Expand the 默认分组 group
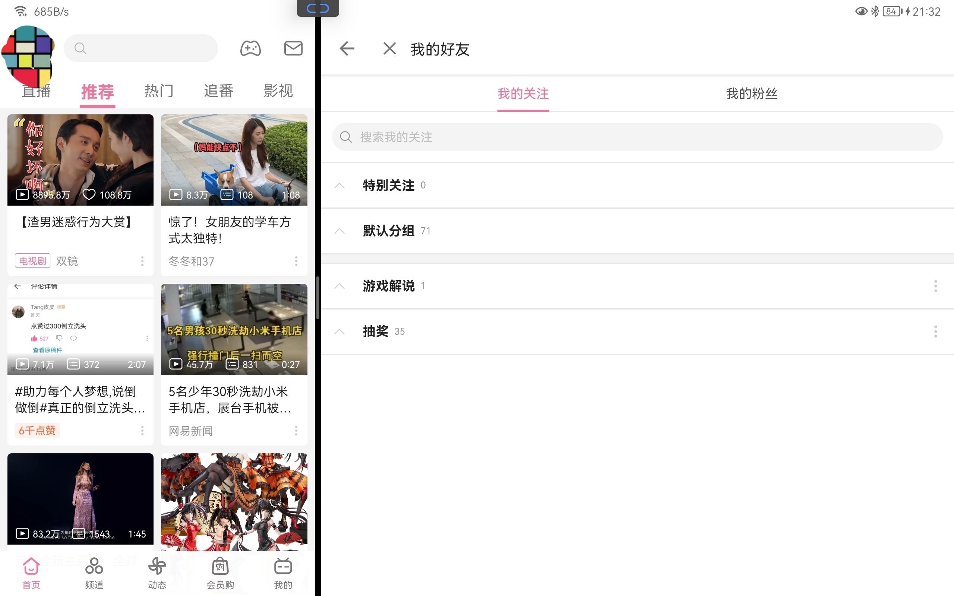The height and width of the screenshot is (596, 954). tap(637, 231)
